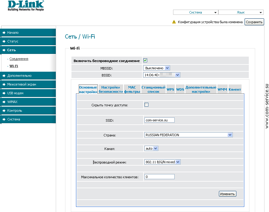The height and width of the screenshot is (212, 269).
Task: Click the Изменить button
Action: point(227,194)
